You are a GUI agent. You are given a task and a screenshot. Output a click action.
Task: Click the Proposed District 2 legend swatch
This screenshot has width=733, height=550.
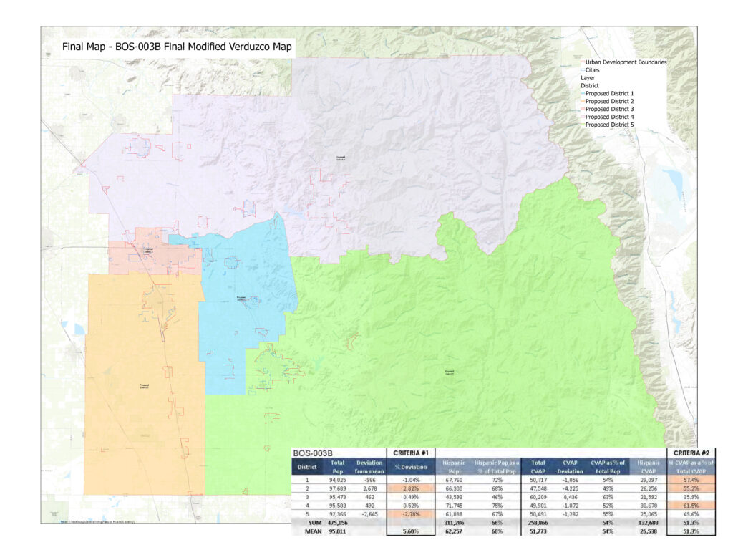point(583,101)
